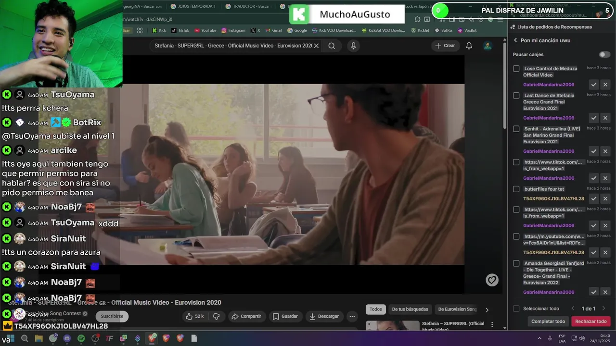Click the Descargar button
Viewport: 616px width, 346px height.
click(x=324, y=316)
